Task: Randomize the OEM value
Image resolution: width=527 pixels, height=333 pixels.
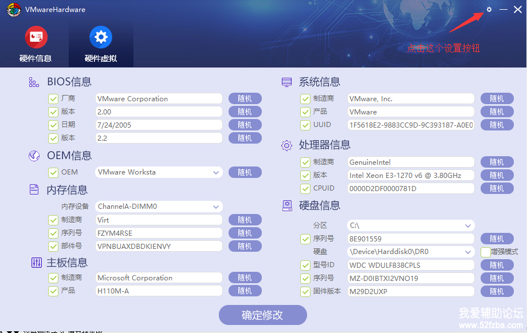Action: point(245,172)
